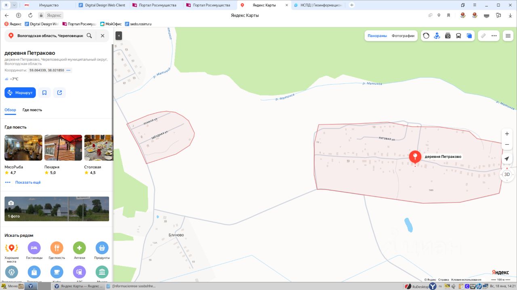Open a new browser tab with plus
The width and height of the screenshot is (517, 290).
352,5
